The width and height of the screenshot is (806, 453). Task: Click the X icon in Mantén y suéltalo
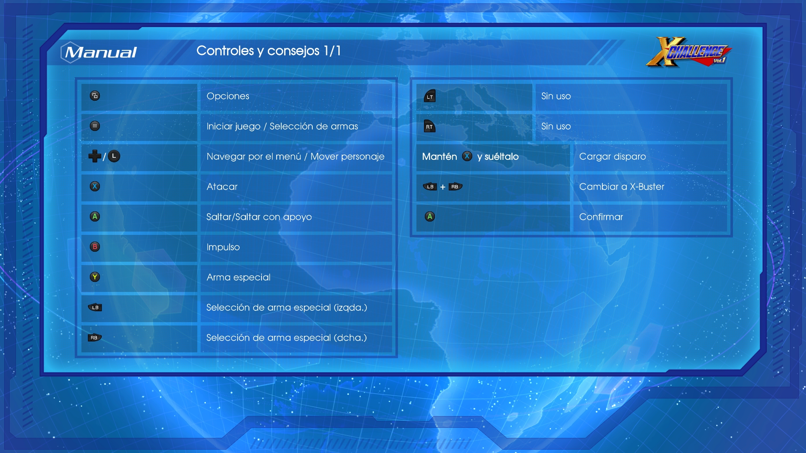[x=467, y=156]
